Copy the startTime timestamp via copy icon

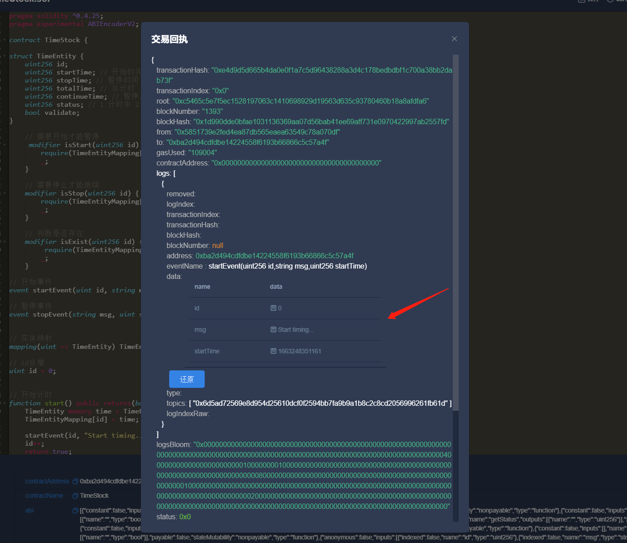click(x=274, y=351)
